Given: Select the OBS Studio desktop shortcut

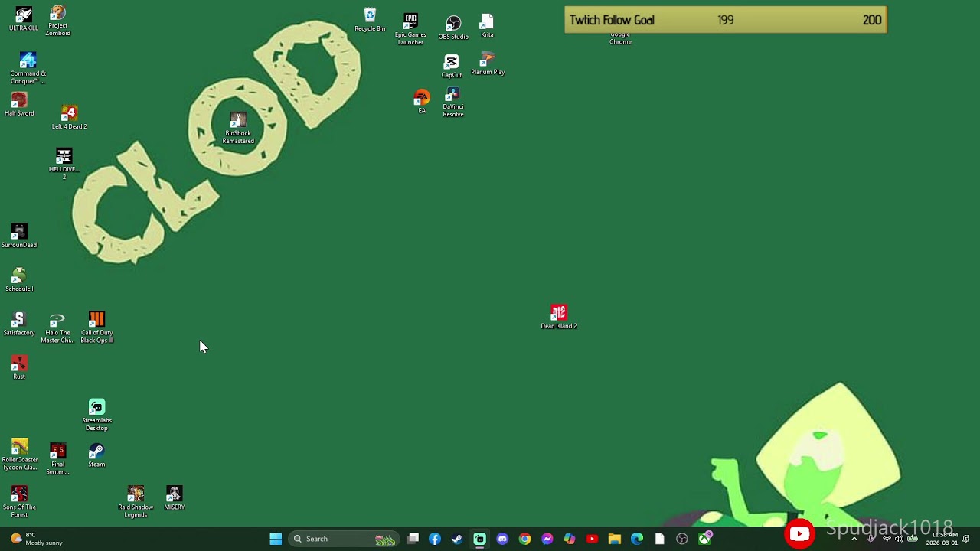Looking at the screenshot, I should pyautogui.click(x=453, y=28).
